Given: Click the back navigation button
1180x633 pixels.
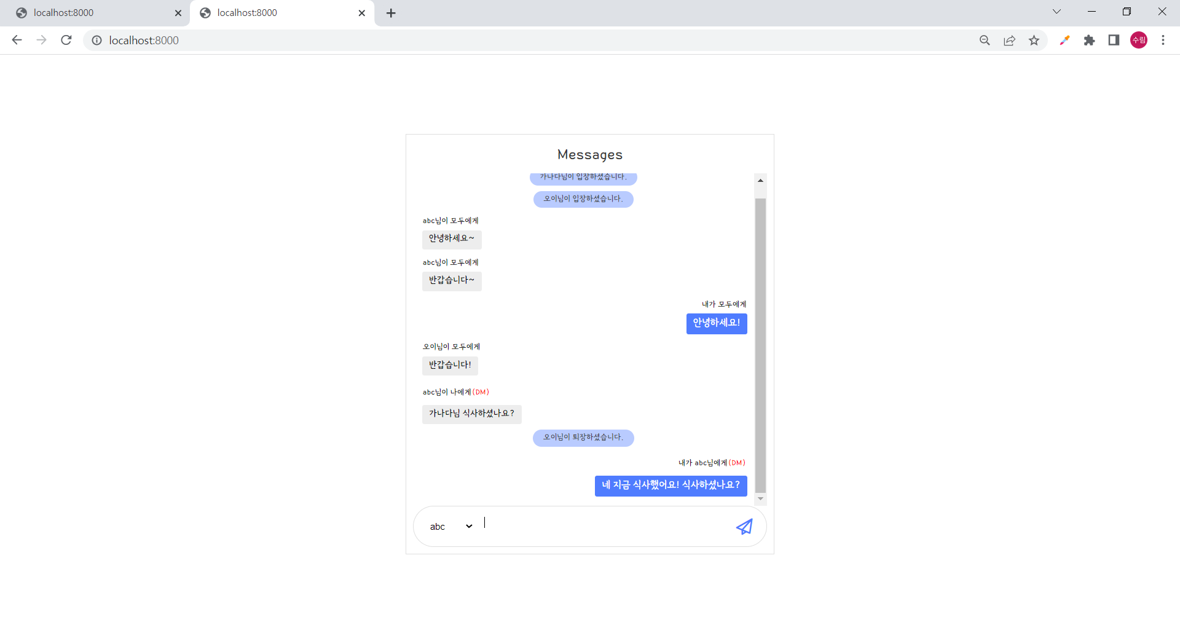Looking at the screenshot, I should pos(17,40).
